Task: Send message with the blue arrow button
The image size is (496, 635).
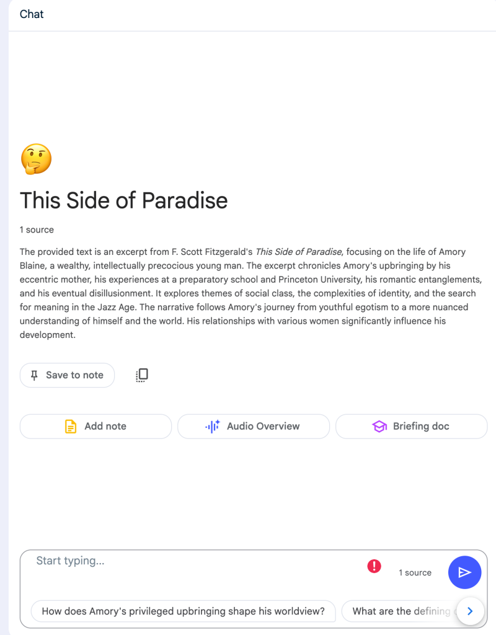Action: (x=464, y=572)
